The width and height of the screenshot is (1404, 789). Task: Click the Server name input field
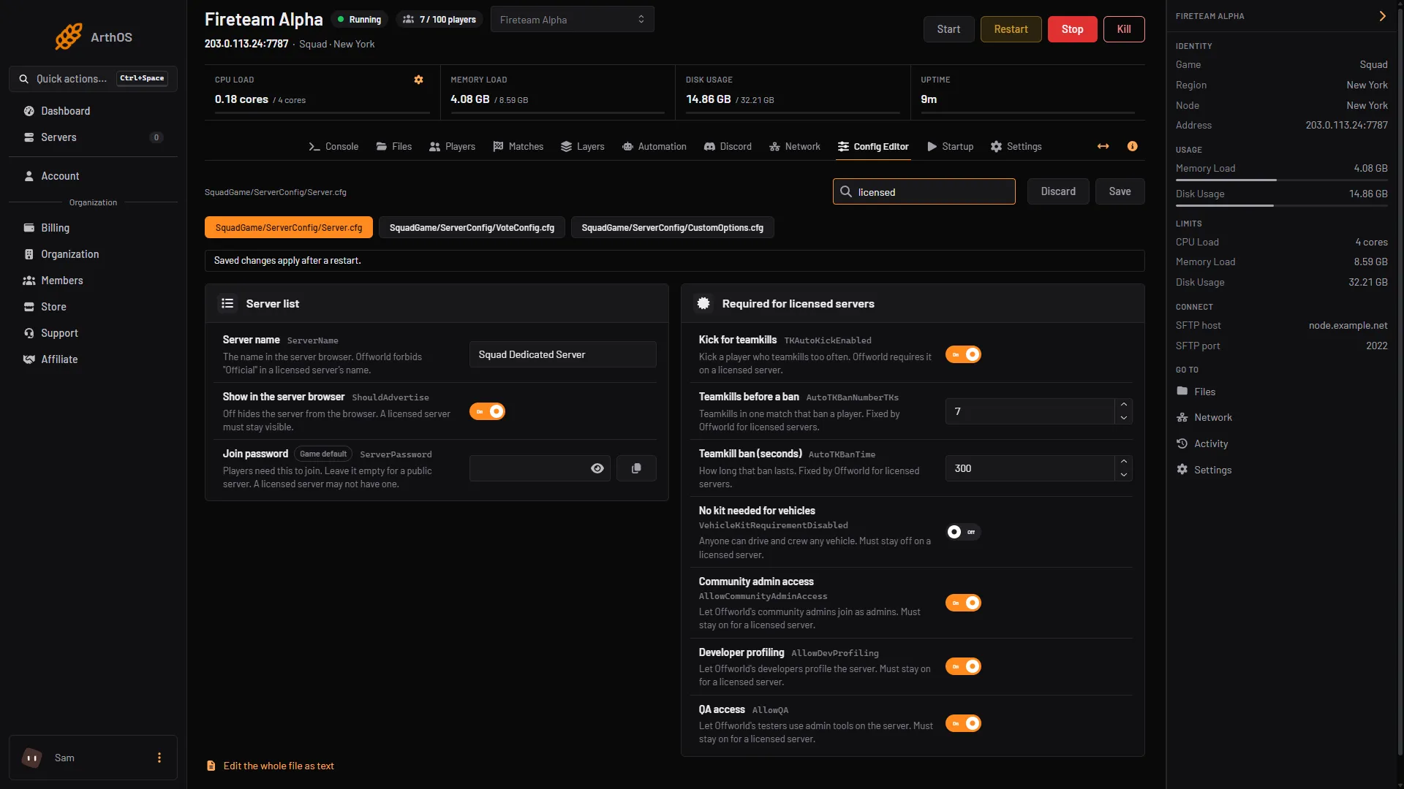(x=562, y=354)
